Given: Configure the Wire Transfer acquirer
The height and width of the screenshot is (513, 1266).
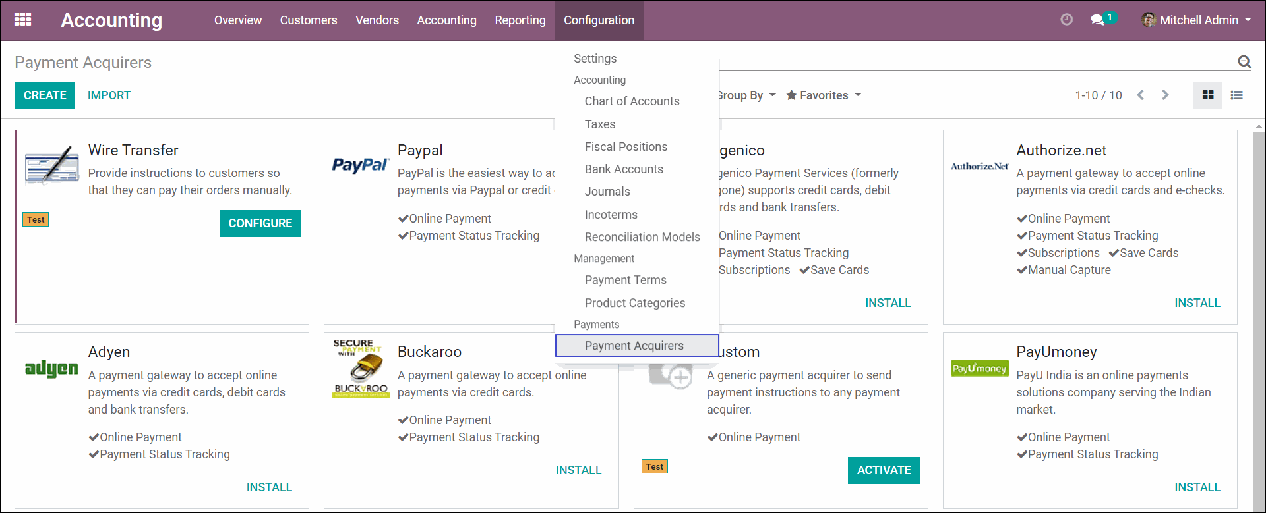Looking at the screenshot, I should 260,223.
